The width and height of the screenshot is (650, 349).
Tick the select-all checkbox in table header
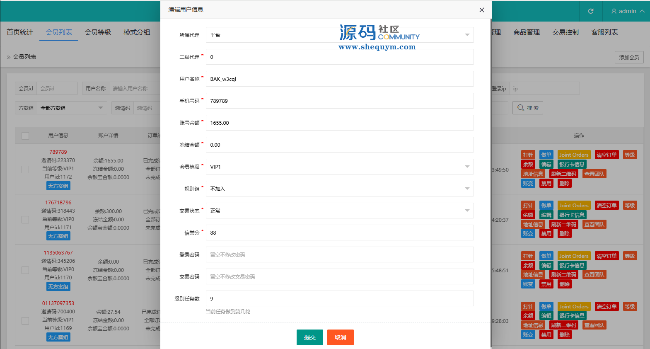25,136
